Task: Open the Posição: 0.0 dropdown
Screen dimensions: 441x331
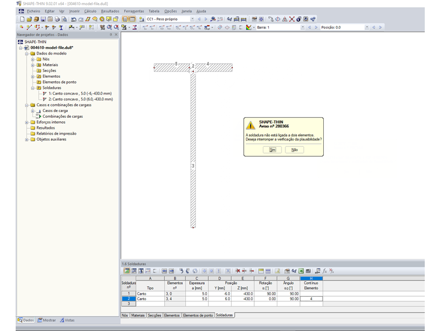Action: (367, 27)
